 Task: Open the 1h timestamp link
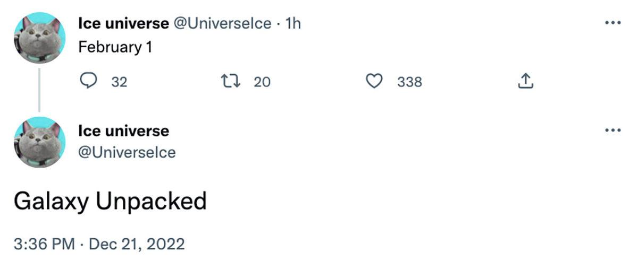pos(293,23)
